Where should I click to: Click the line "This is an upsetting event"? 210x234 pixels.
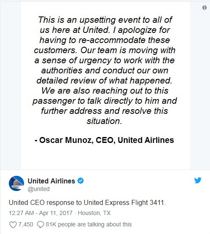105,20
